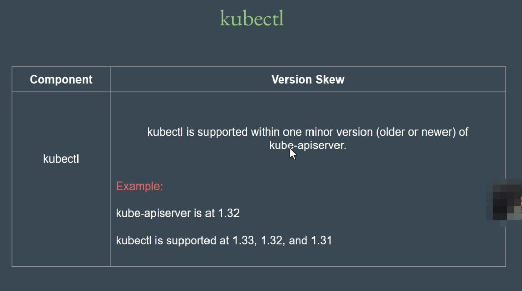Click the green "kubectl" slide title

pos(252,18)
